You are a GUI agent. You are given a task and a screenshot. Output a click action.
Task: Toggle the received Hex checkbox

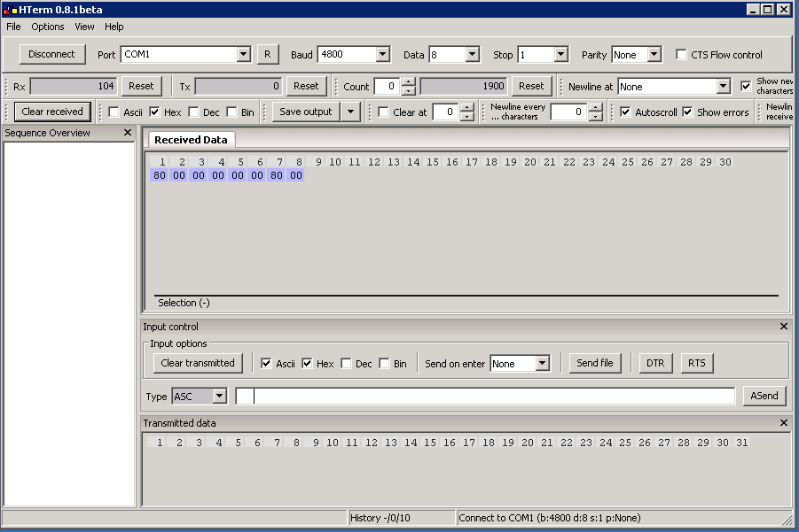coord(154,112)
